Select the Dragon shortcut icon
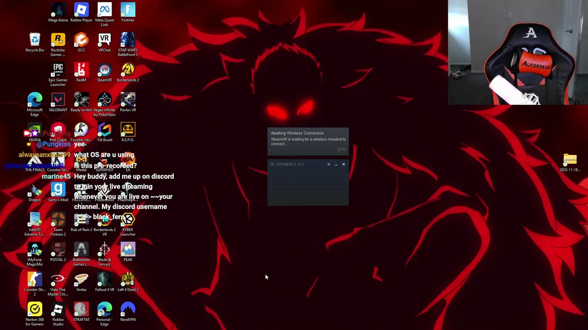The width and height of the screenshot is (588, 330). click(35, 192)
